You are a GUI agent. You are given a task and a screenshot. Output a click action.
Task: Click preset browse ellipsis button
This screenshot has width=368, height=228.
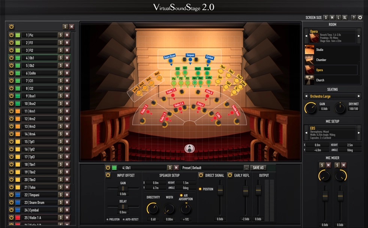246,168
